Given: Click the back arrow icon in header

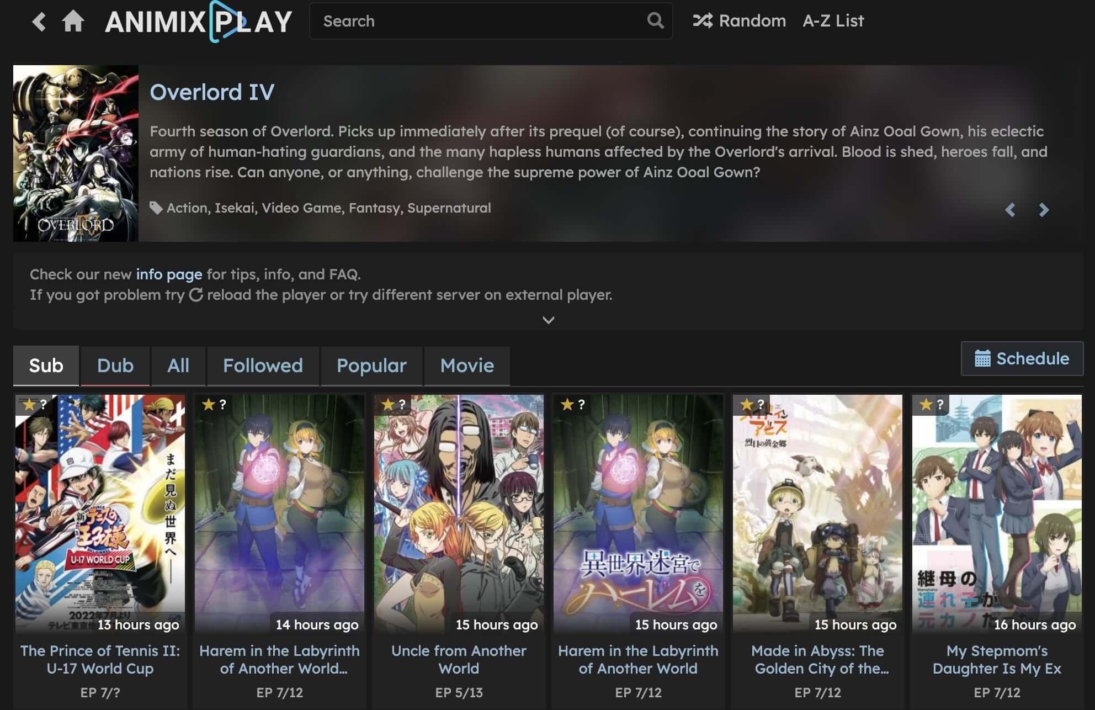Looking at the screenshot, I should click(39, 22).
